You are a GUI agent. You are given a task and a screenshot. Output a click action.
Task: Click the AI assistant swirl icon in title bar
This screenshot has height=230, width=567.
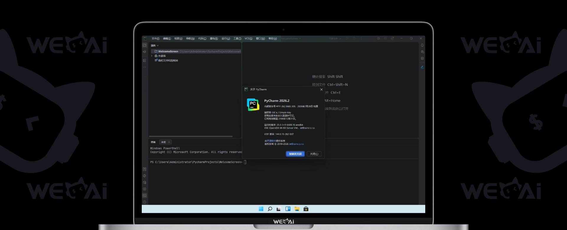tap(378, 38)
